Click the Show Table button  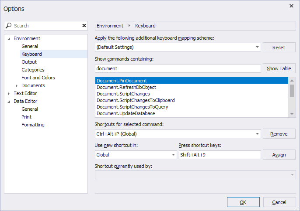pos(279,68)
